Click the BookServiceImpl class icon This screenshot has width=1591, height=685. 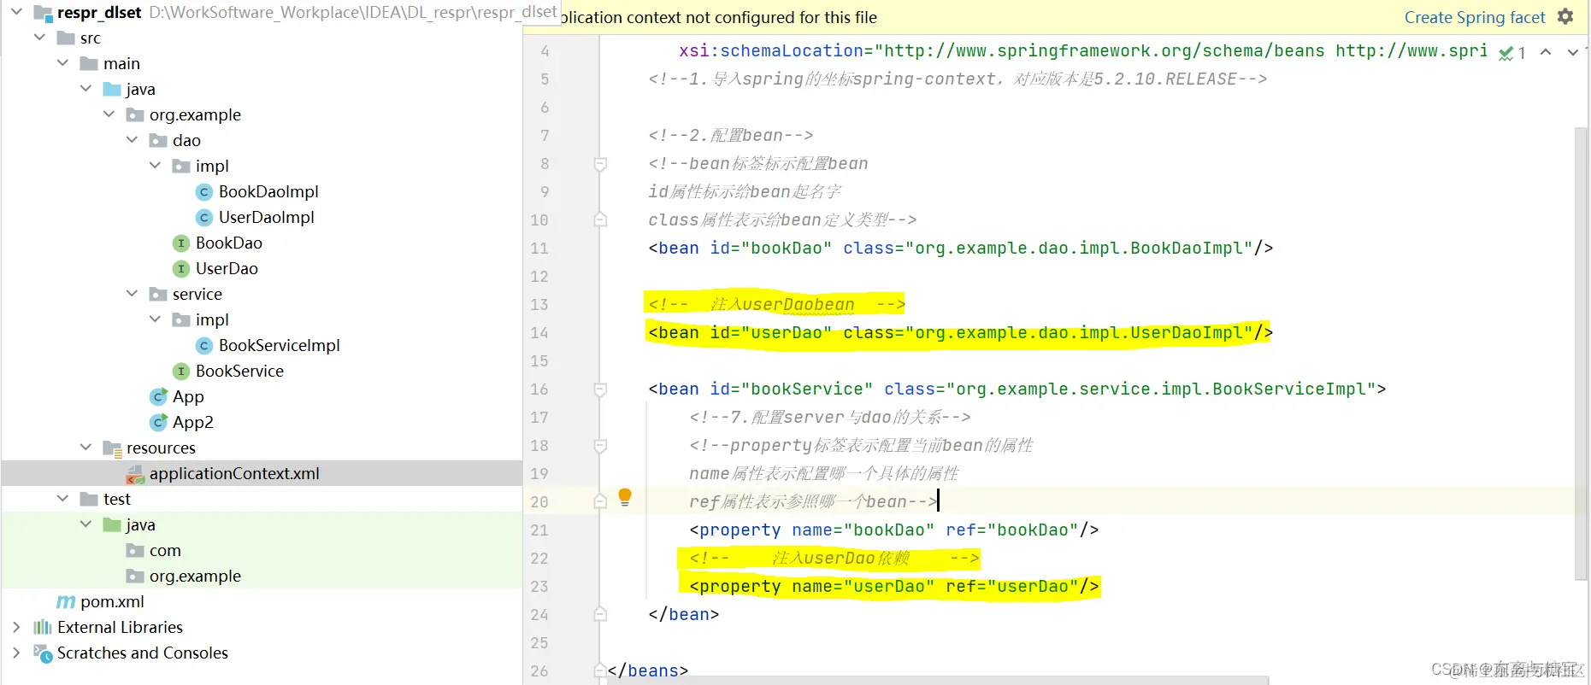[x=203, y=346]
